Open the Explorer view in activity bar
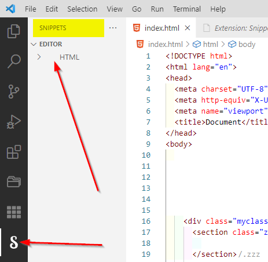Viewport: 268px width, 262px height. click(14, 31)
